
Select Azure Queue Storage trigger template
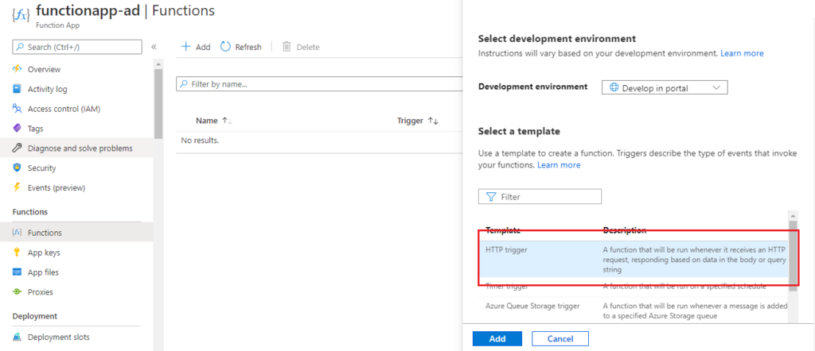633,310
